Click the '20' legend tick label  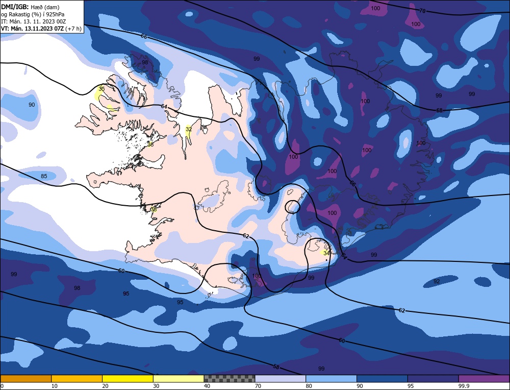[105, 386]
